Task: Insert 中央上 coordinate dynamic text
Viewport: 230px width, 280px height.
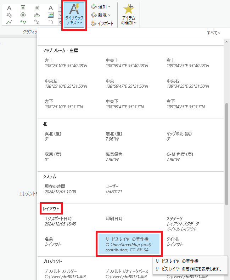Action: point(127,63)
